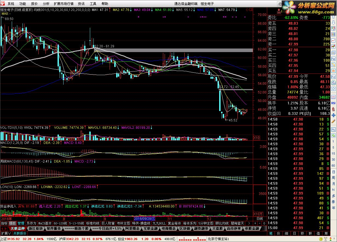This screenshot has width=337, height=242.
Task: Select the 60-minute period button
Action: [x=333, y=166]
